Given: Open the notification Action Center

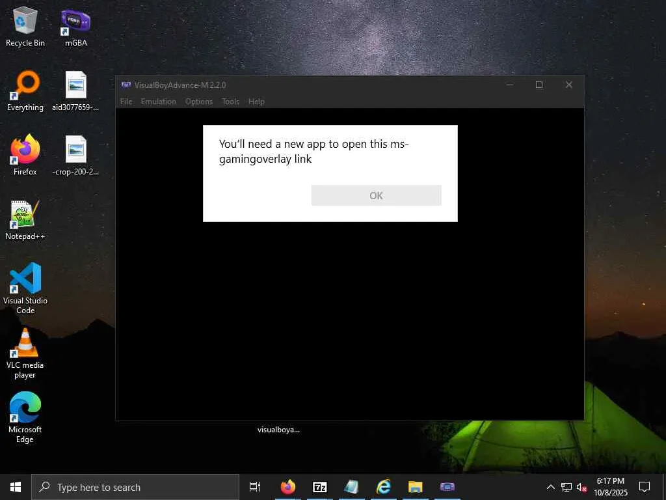Looking at the screenshot, I should point(645,487).
